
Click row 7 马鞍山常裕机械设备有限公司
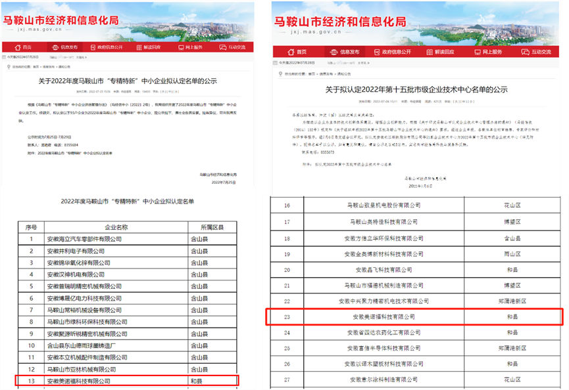tap(128, 311)
